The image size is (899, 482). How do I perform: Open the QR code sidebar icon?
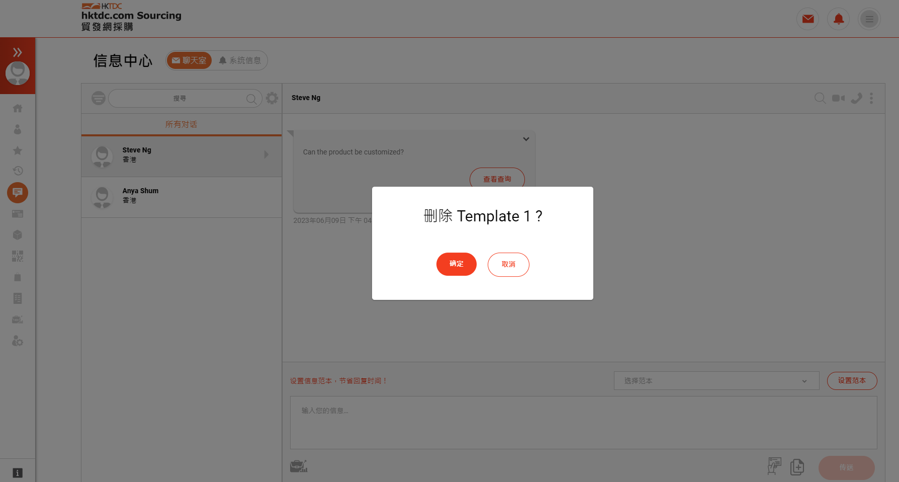pos(18,256)
